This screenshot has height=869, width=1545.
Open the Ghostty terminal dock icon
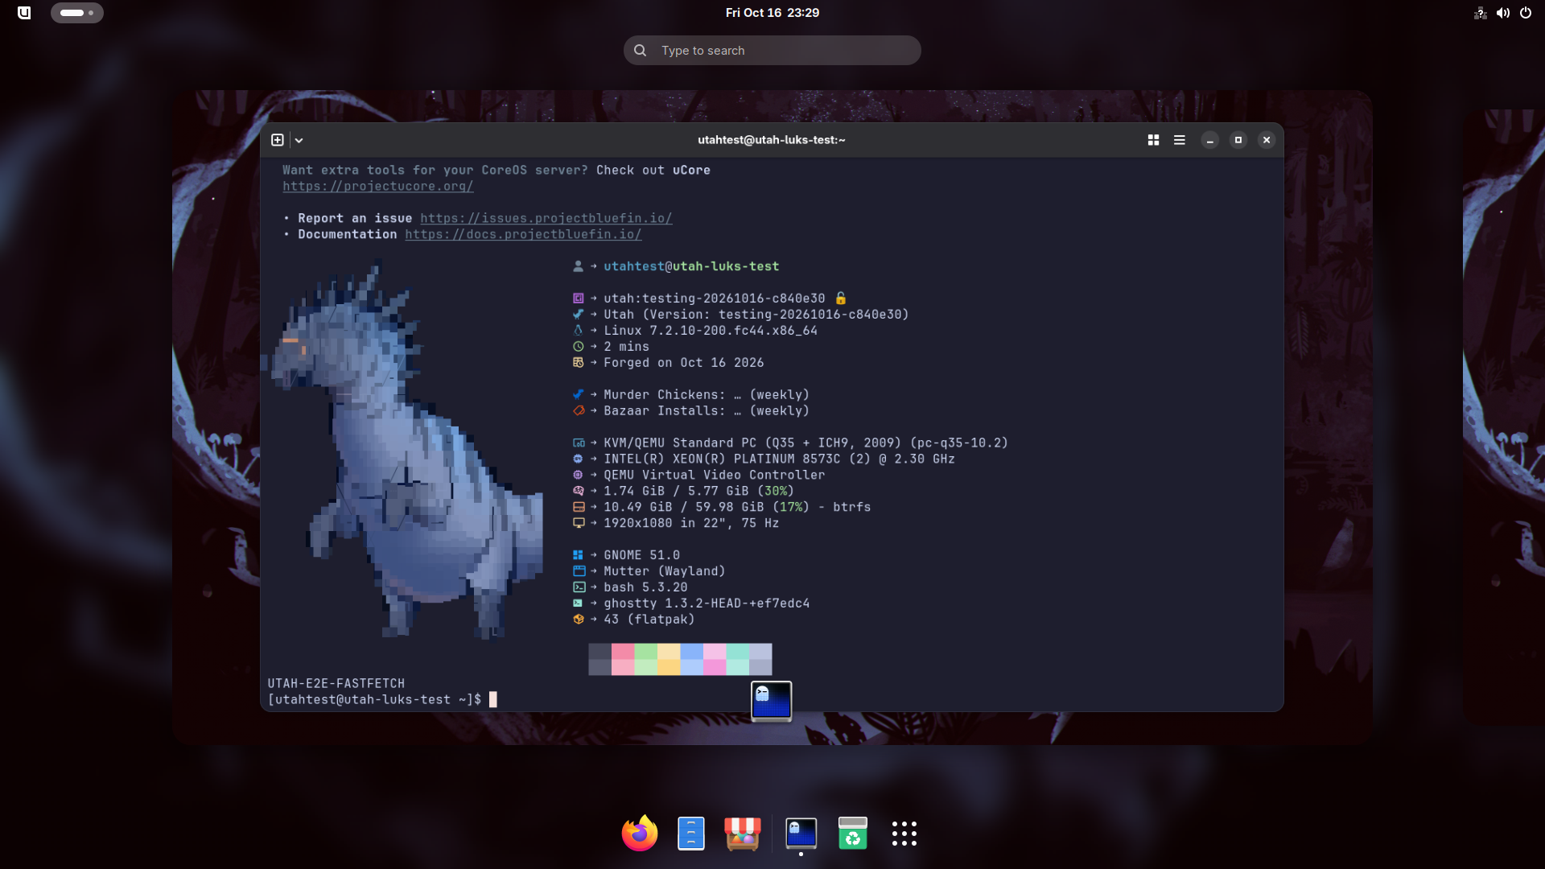coord(801,834)
